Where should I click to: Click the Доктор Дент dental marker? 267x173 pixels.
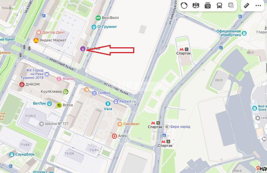point(39,32)
